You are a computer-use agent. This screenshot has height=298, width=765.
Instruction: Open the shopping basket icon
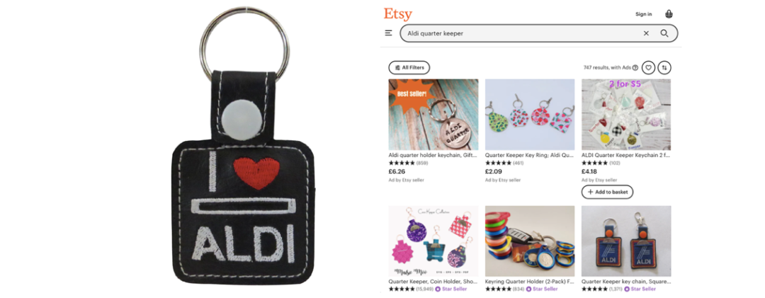(x=669, y=14)
